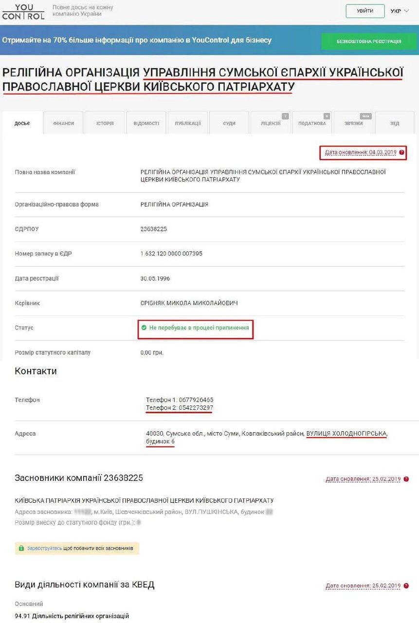Click the green lock icon near registration notice

(21, 548)
